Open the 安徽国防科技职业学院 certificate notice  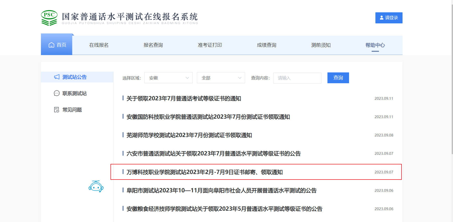tap(208, 117)
